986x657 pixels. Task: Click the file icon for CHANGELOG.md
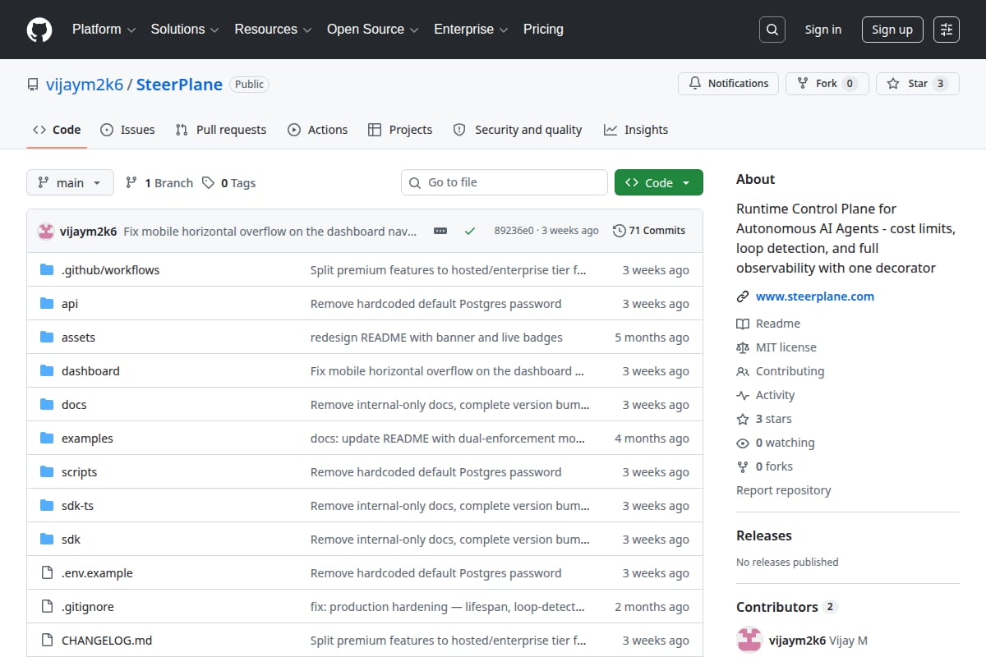[x=47, y=641]
